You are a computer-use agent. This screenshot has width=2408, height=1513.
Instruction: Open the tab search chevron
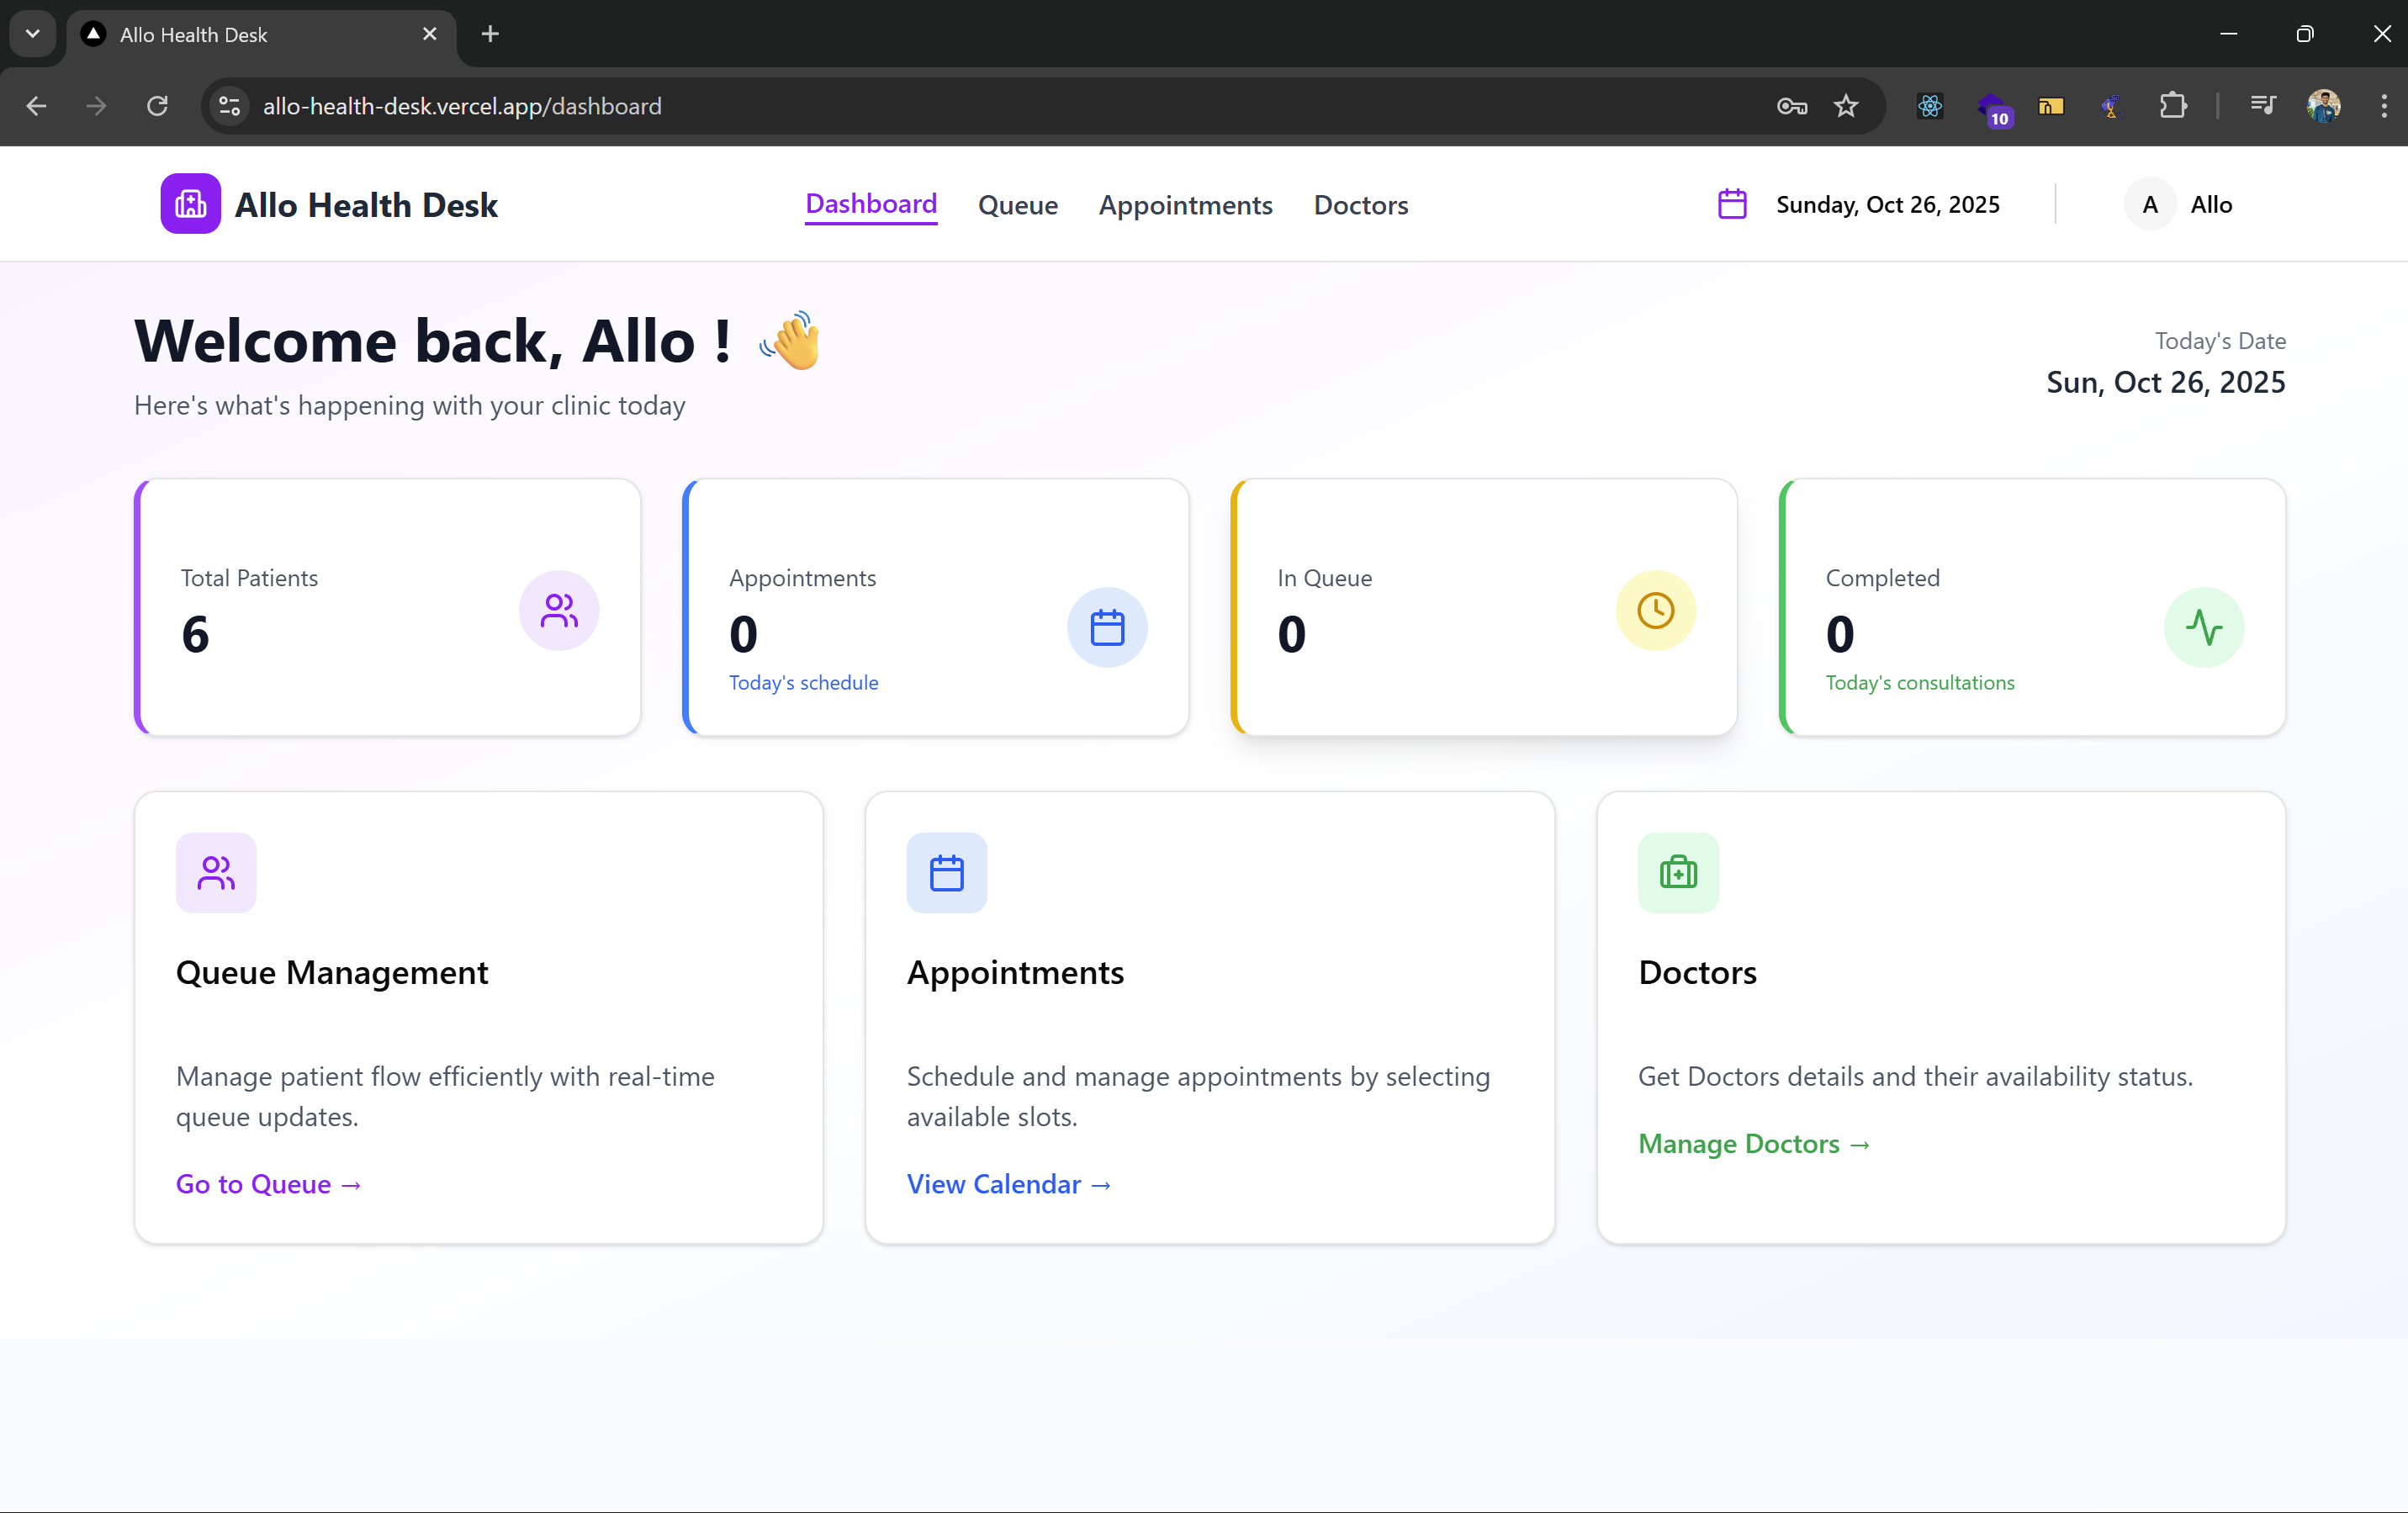point(33,33)
